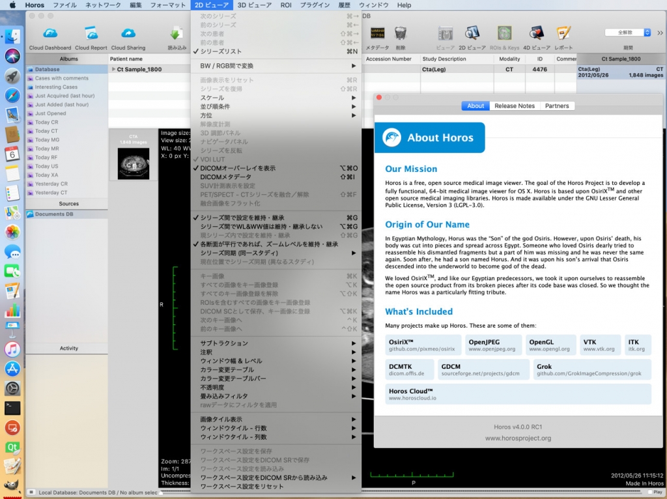Open the 3D ビューア menu
Viewport: 667px width, 499px height.
(255, 5)
